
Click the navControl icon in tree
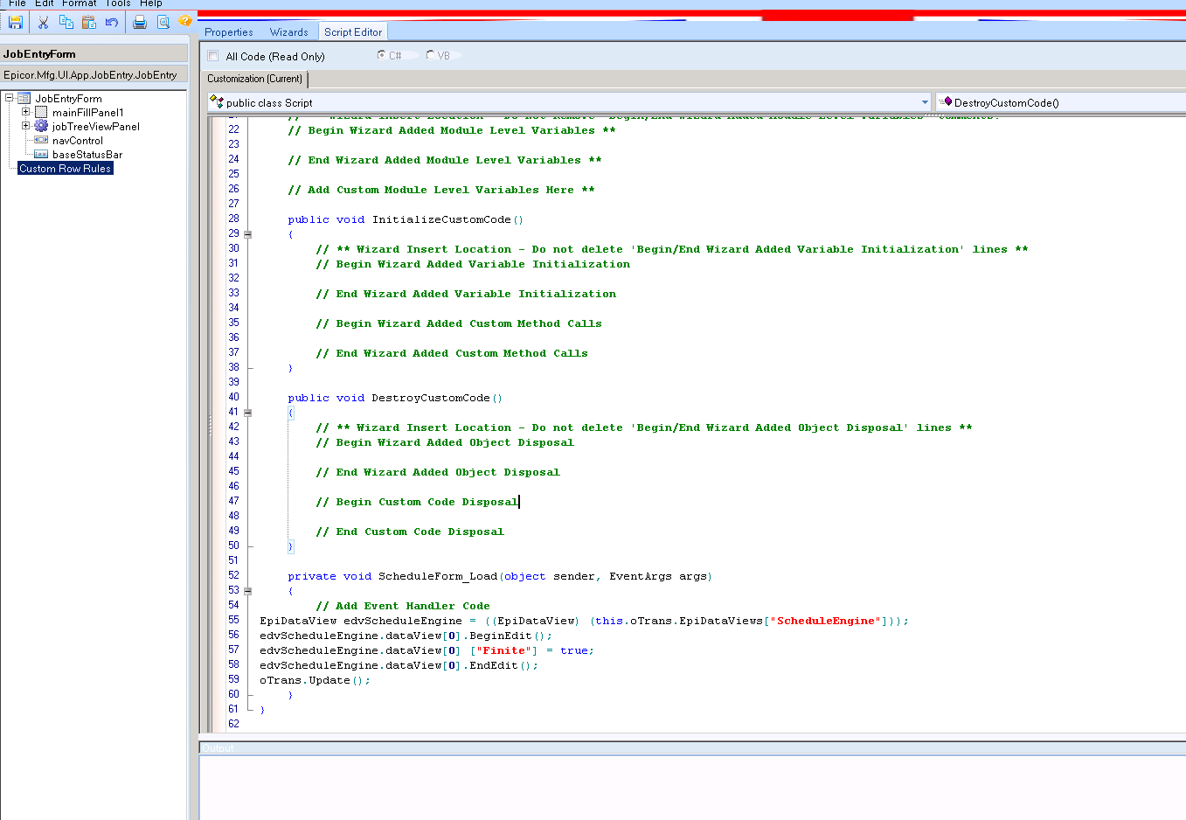(x=41, y=140)
